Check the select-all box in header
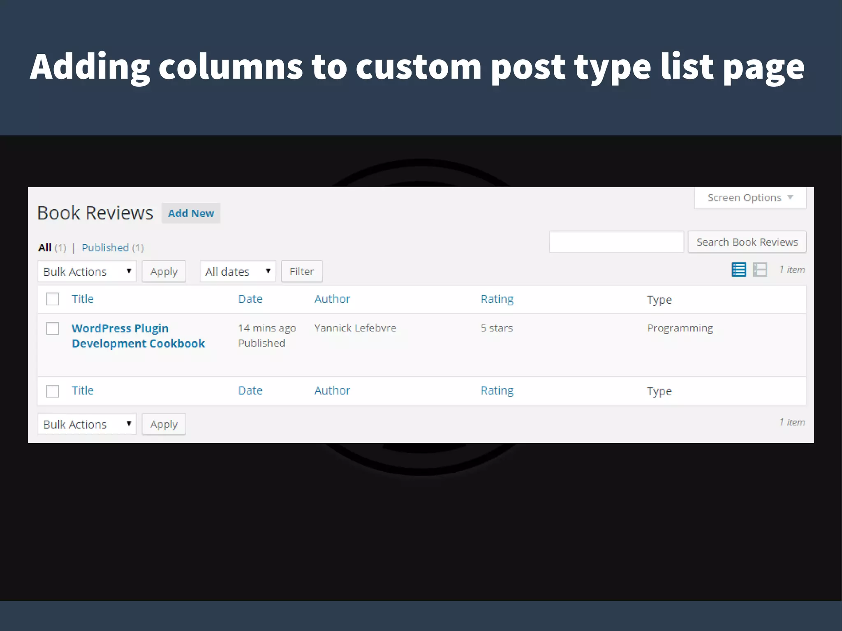 pyautogui.click(x=53, y=299)
